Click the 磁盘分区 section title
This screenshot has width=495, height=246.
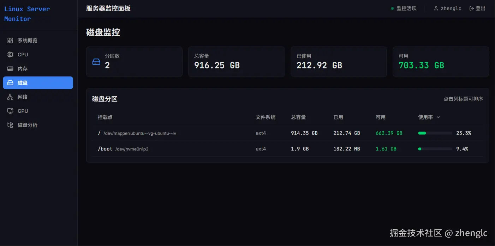[x=105, y=99]
